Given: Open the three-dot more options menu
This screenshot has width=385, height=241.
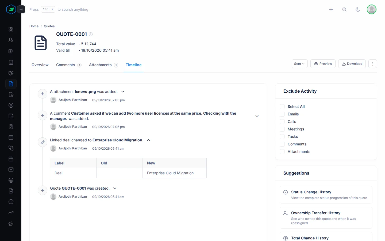Looking at the screenshot, I should [x=373, y=64].
